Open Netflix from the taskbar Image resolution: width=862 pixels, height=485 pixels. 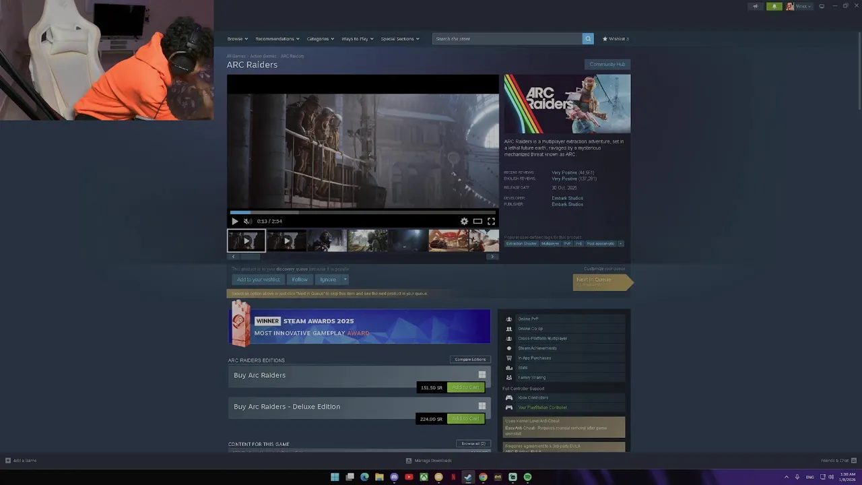[453, 477]
